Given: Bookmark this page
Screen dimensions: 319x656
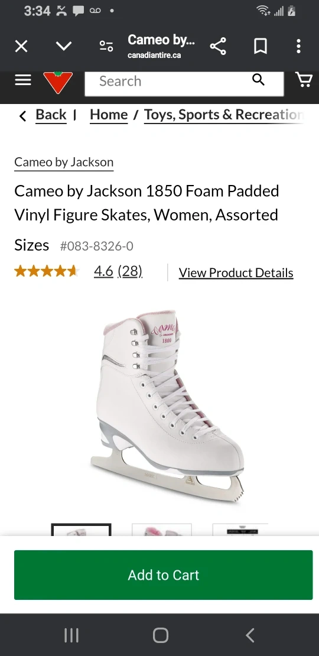Looking at the screenshot, I should 261,46.
